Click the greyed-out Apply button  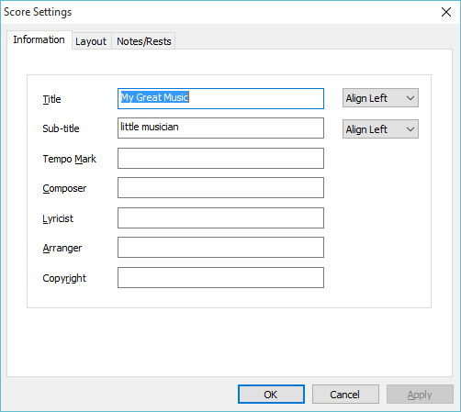pos(420,395)
